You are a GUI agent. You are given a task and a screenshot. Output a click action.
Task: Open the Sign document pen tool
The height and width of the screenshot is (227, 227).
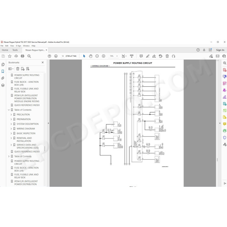[x=154, y=56]
